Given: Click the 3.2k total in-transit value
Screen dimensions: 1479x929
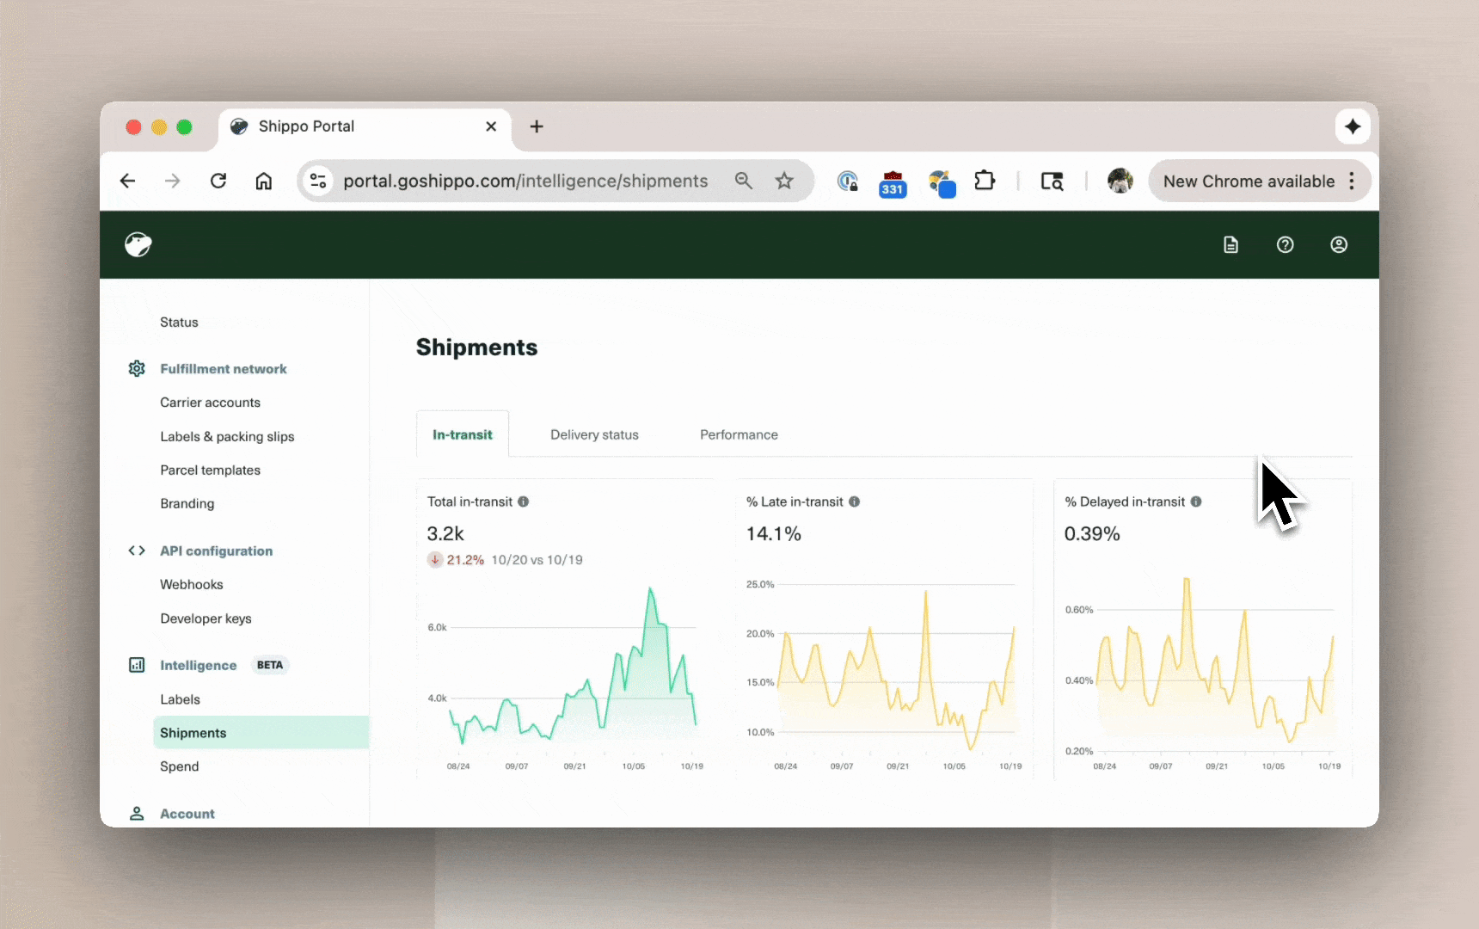Looking at the screenshot, I should pos(445,534).
